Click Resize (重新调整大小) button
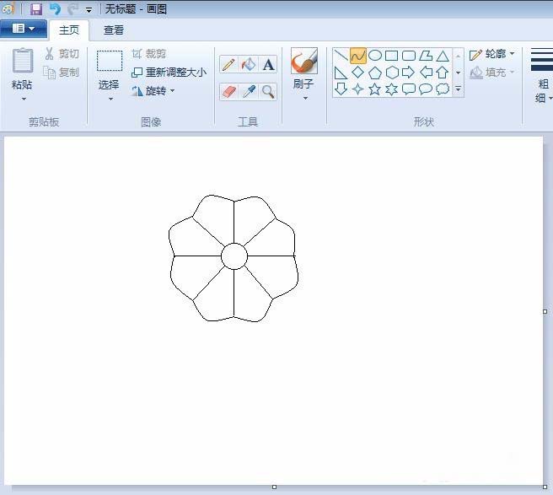The width and height of the screenshot is (553, 495). coord(169,73)
